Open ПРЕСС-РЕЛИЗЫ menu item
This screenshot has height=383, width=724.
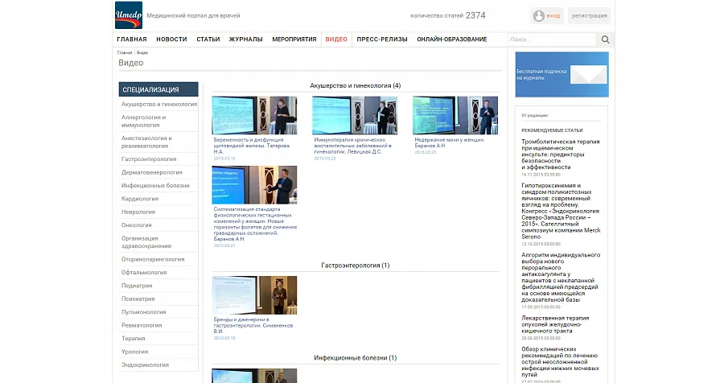[382, 39]
